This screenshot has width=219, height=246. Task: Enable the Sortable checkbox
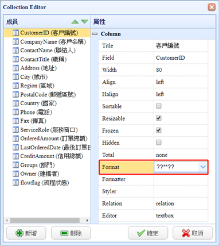coord(159,106)
